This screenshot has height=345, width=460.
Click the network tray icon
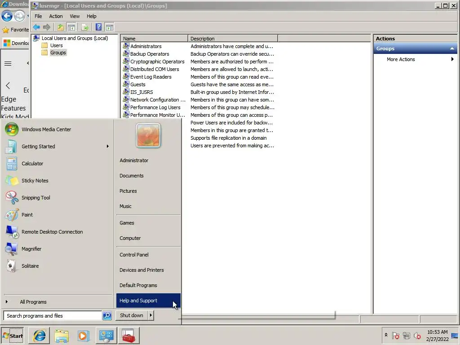(x=406, y=335)
